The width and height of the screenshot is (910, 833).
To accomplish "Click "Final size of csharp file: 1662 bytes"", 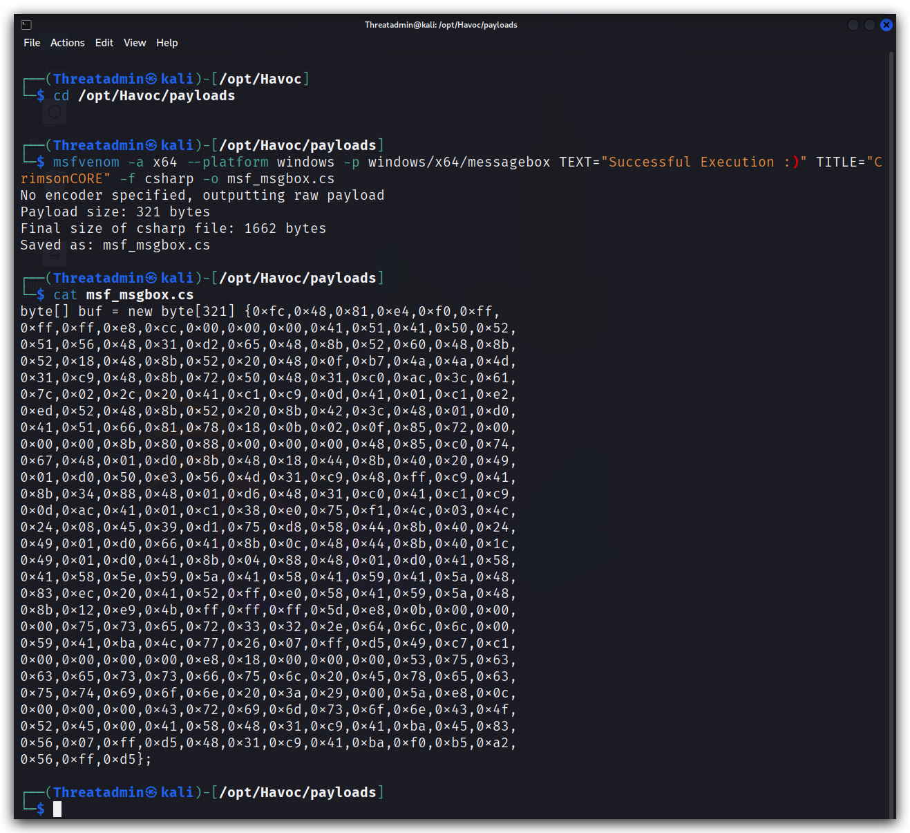I will [173, 228].
